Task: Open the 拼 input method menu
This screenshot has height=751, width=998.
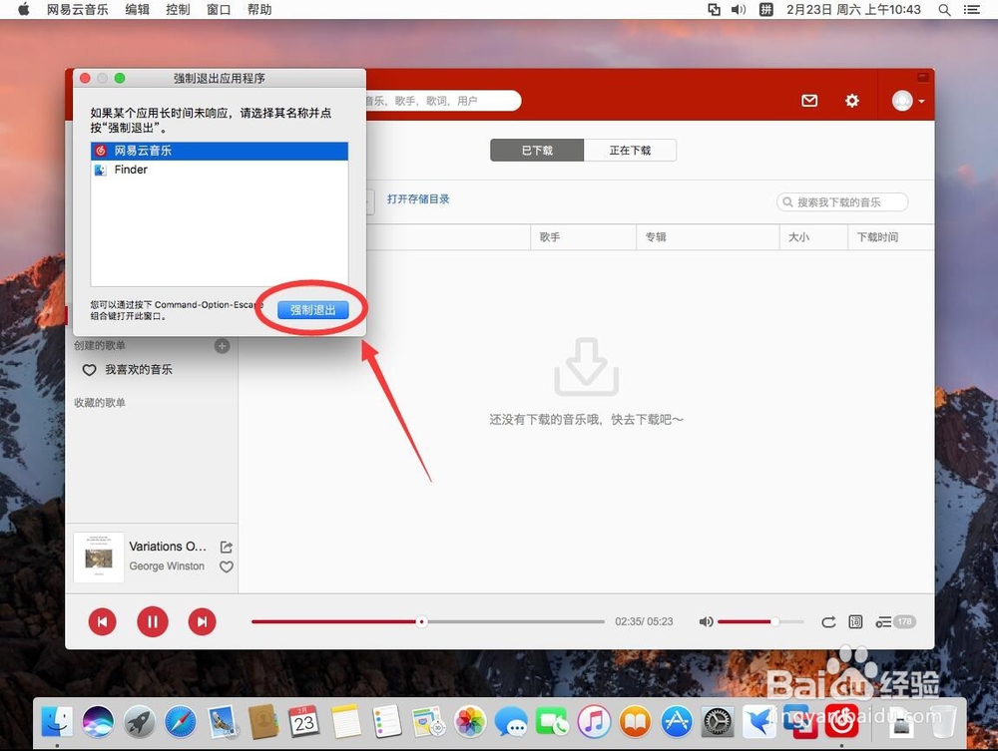Action: (765, 10)
